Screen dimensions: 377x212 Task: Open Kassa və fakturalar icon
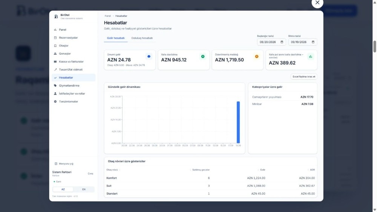click(x=55, y=62)
